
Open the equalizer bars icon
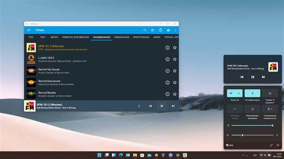point(168,30)
